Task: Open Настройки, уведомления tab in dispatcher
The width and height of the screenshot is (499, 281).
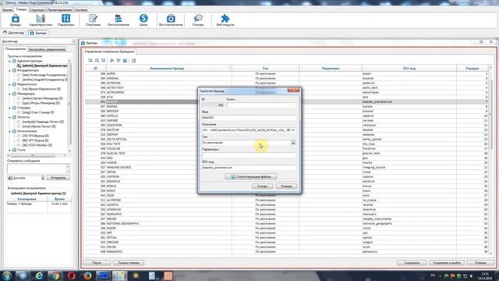Action: (47, 49)
